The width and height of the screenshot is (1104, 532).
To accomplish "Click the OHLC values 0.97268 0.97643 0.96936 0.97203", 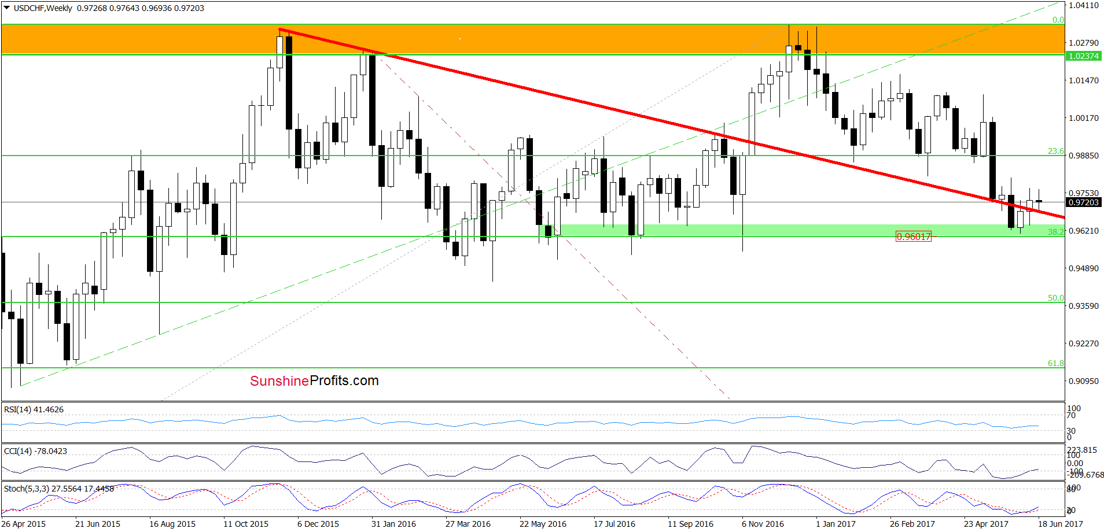I will click(x=141, y=8).
